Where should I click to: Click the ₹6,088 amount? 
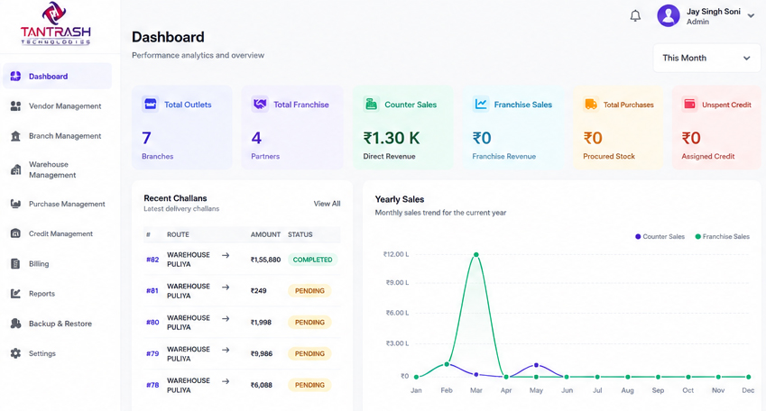(262, 385)
